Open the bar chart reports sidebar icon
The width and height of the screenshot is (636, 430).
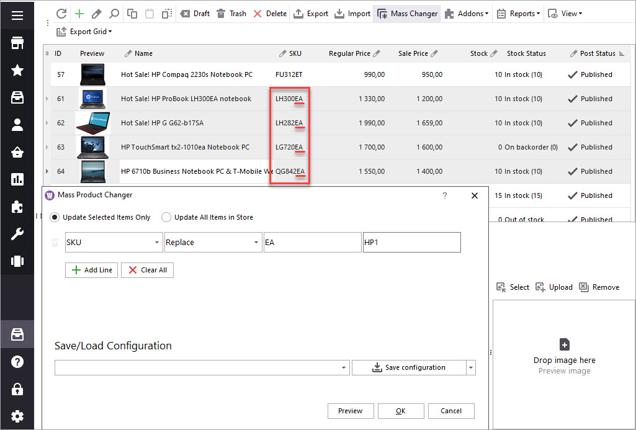click(17, 179)
